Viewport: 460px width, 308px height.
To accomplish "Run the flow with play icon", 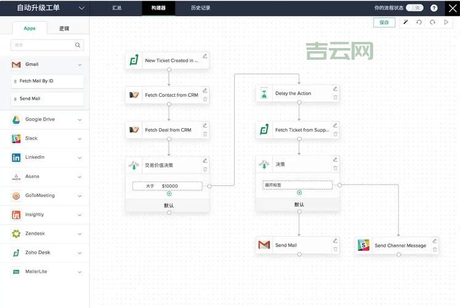I will pos(446,22).
